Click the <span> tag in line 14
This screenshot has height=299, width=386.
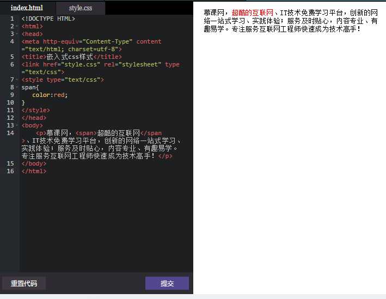(x=86, y=133)
